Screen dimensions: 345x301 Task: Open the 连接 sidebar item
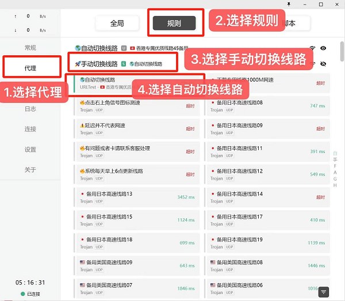coord(30,129)
